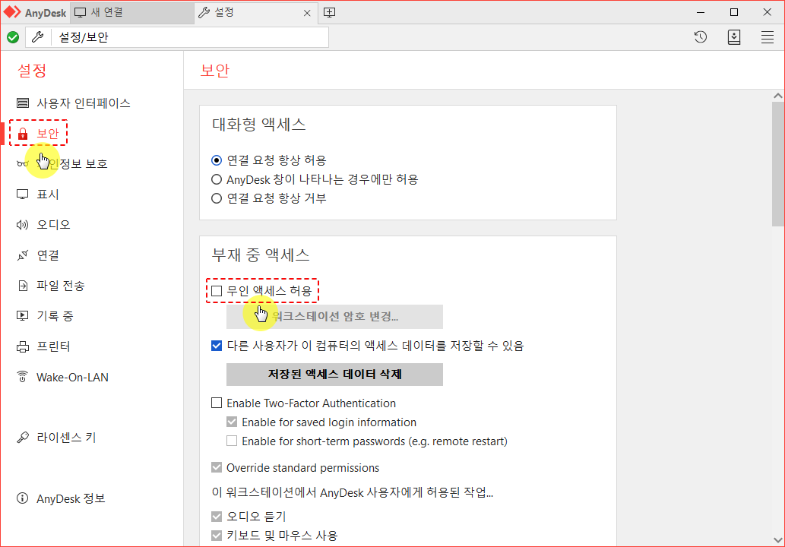Viewport: 785px width, 547px height.
Task: Open the 표시 monitor icon
Action: [23, 194]
